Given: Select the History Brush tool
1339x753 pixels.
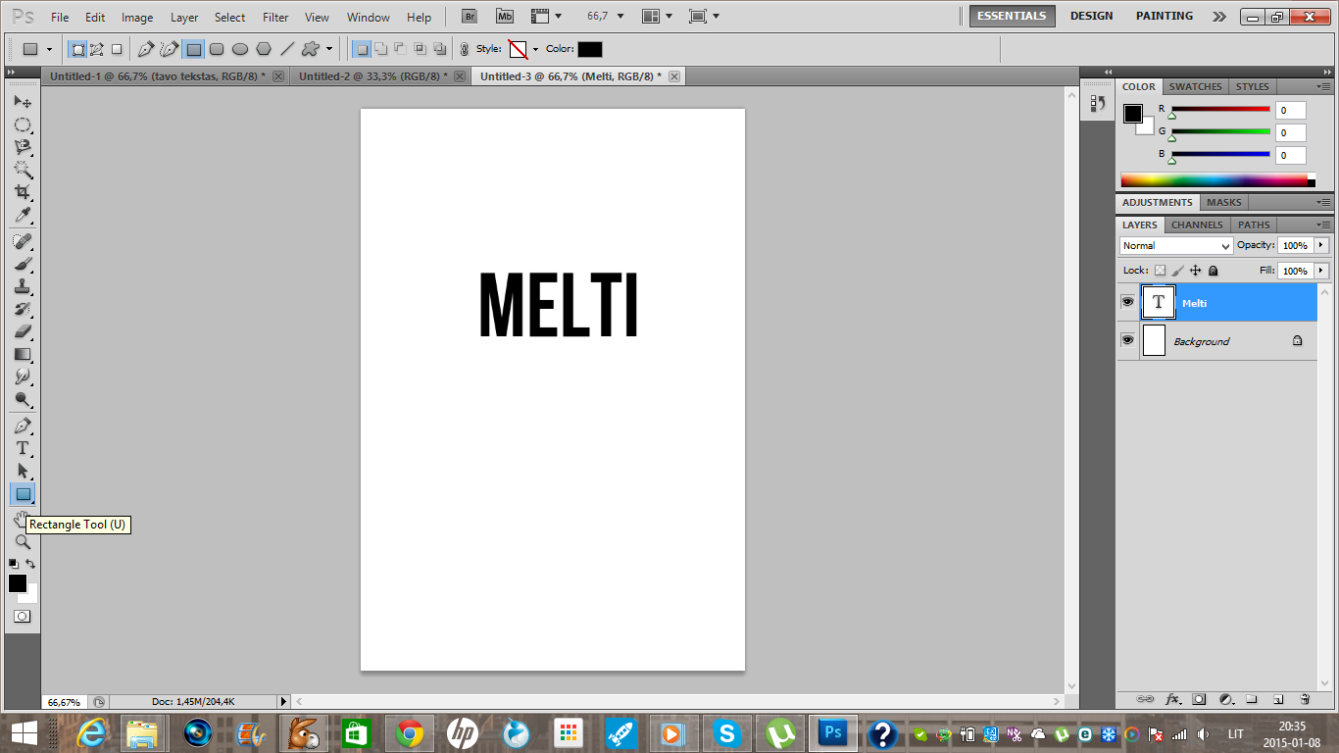Looking at the screenshot, I should 23,309.
